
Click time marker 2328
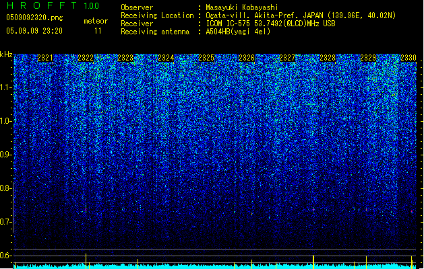[x=328, y=58]
